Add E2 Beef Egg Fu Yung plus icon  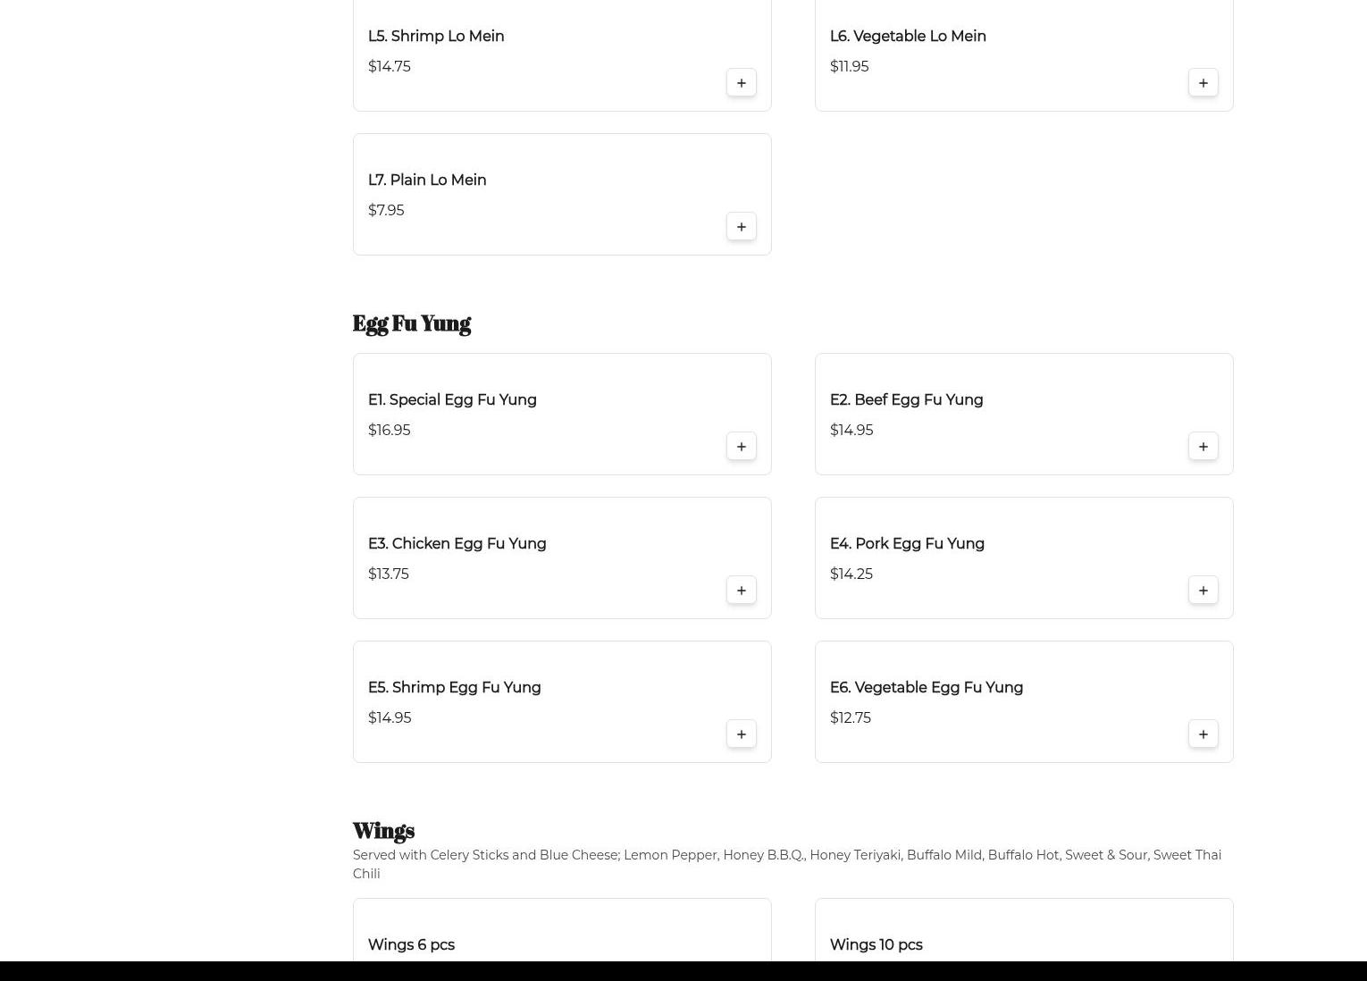(1203, 446)
